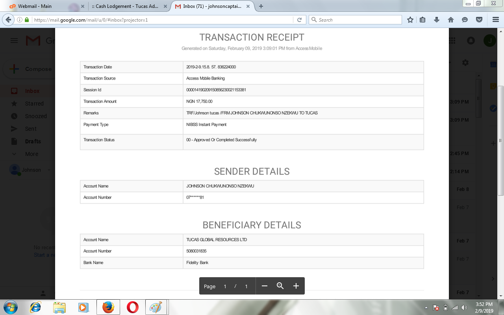Viewport: 504px width, 315px height.
Task: Switch to Cash Lodgement - Tucas tab
Action: click(126, 6)
